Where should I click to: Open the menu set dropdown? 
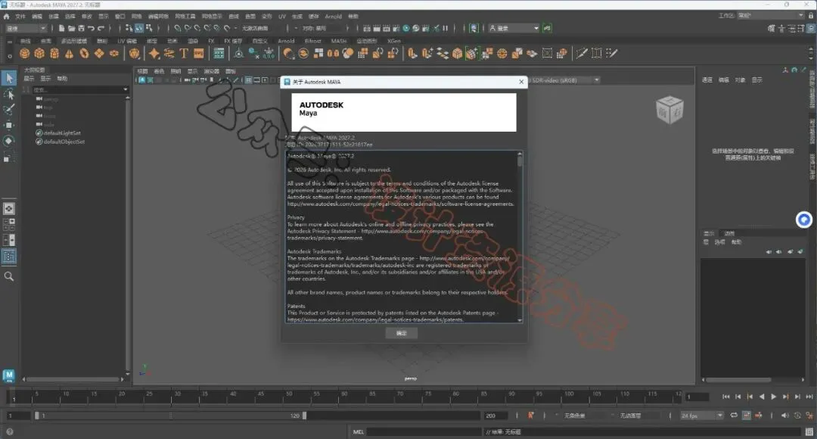pos(26,28)
